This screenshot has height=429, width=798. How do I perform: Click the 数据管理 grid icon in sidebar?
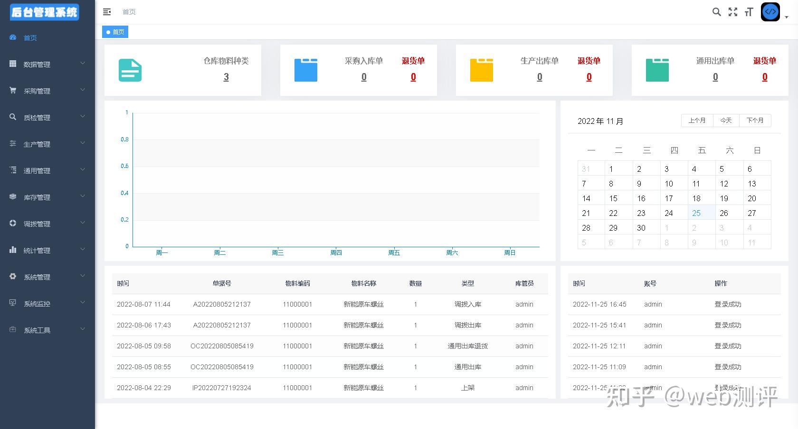[x=12, y=64]
